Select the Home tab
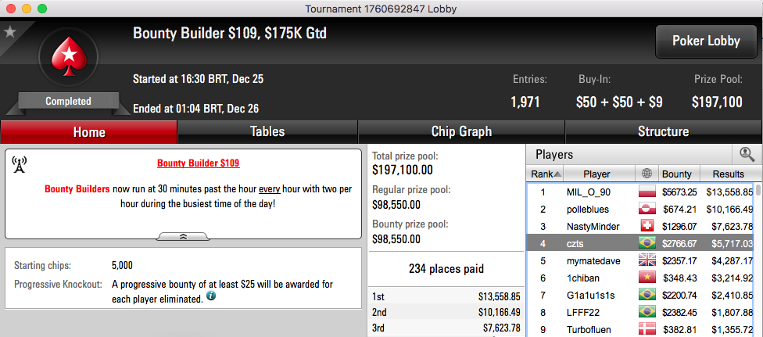This screenshot has width=763, height=337. coord(89,132)
